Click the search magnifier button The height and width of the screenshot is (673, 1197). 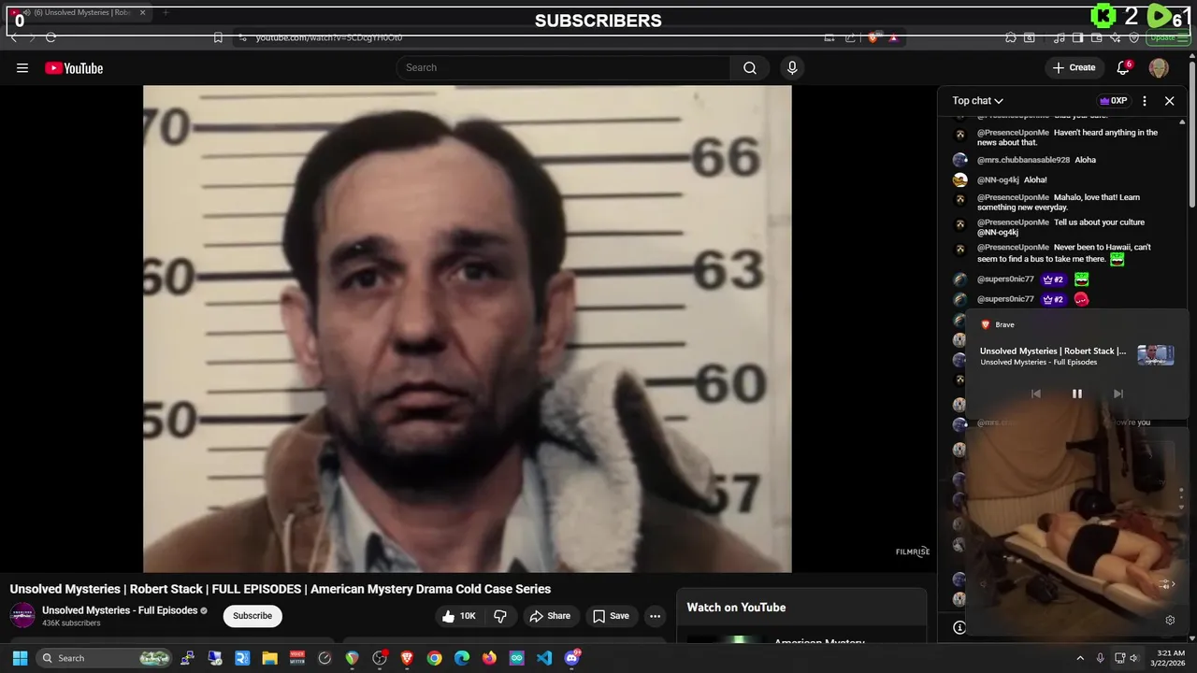coord(750,67)
